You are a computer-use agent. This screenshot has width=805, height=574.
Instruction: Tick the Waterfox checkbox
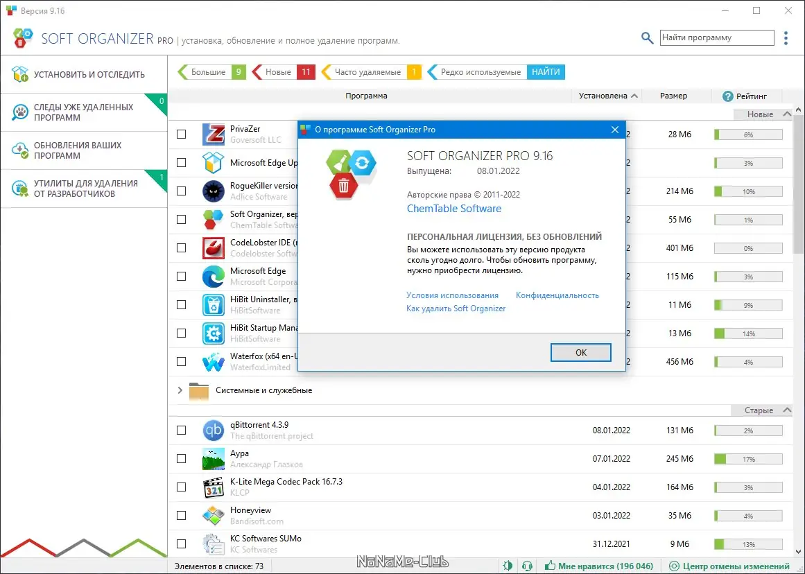coord(181,361)
